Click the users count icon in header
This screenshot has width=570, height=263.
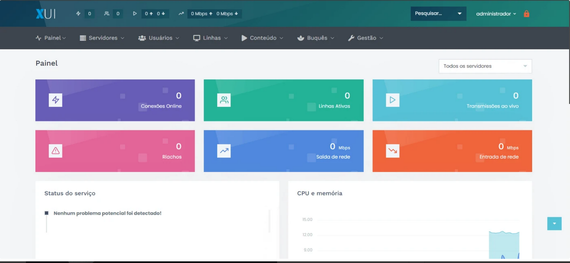(x=107, y=14)
